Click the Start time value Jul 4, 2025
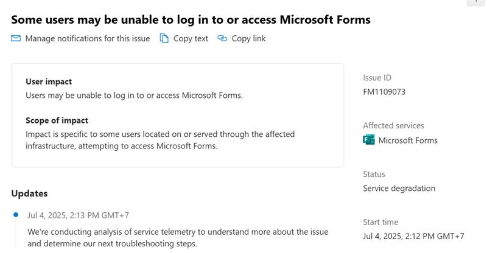This screenshot has height=253, width=487. coord(413,236)
